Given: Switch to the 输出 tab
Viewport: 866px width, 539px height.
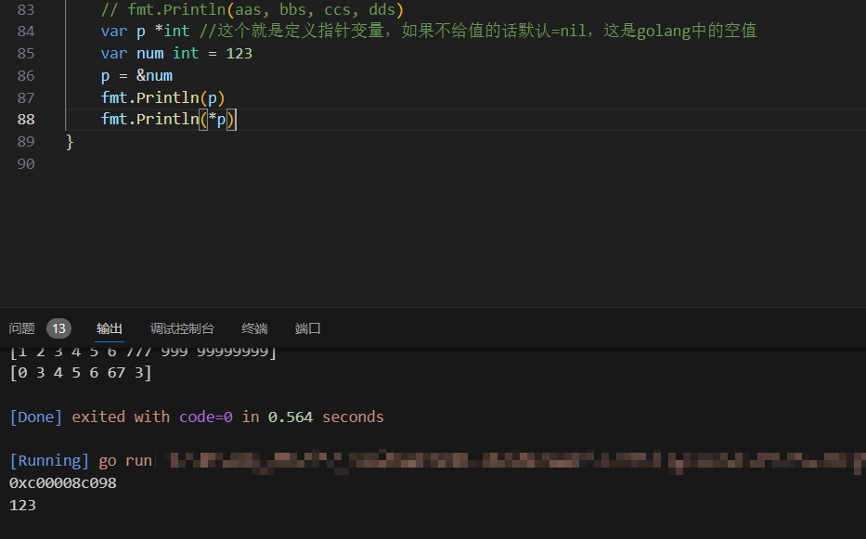Looking at the screenshot, I should [110, 328].
